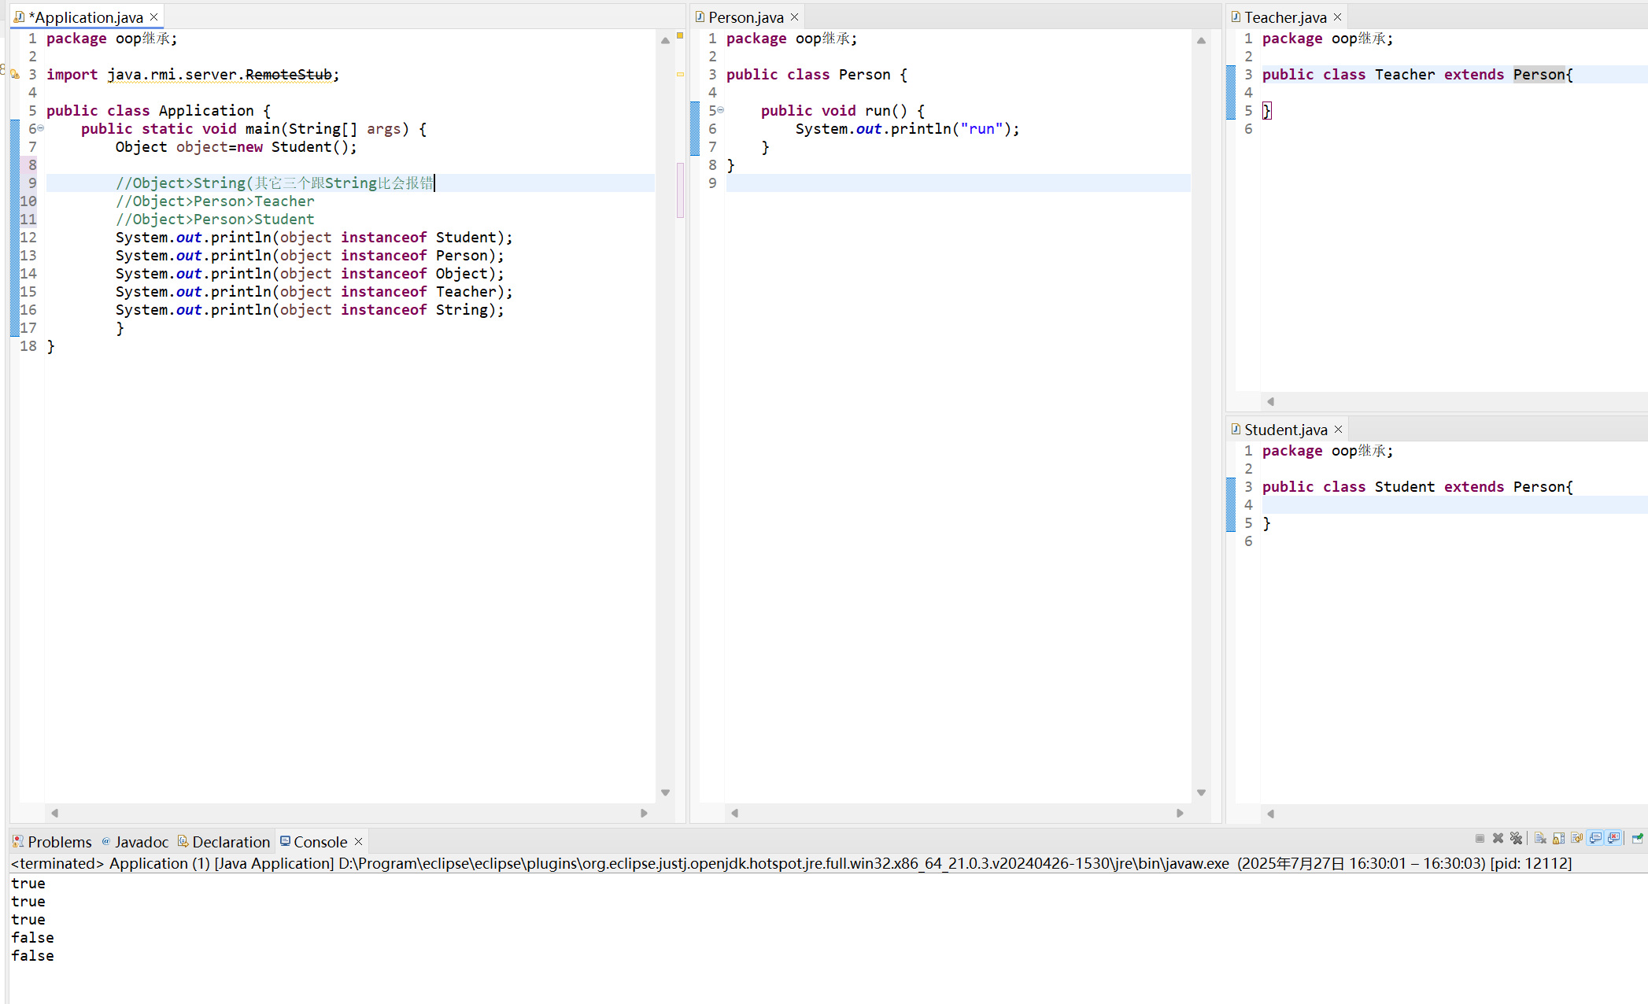Click line number 12 in Application.java gutter
The height and width of the screenshot is (1004, 1648).
pos(28,238)
